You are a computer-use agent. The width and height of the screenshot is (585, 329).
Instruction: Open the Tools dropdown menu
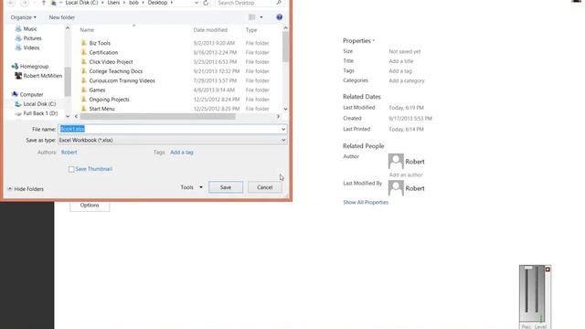[x=191, y=187]
